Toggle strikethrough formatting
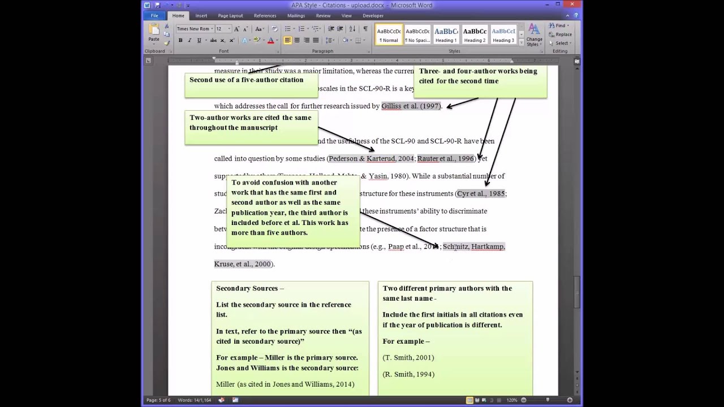The height and width of the screenshot is (407, 724). [213, 40]
